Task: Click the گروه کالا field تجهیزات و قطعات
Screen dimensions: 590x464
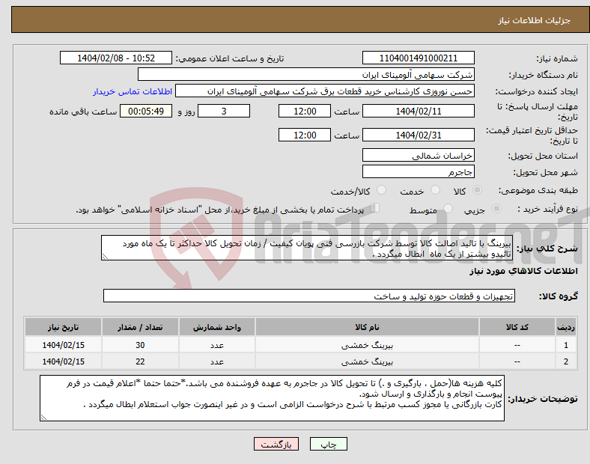Action: [309, 296]
